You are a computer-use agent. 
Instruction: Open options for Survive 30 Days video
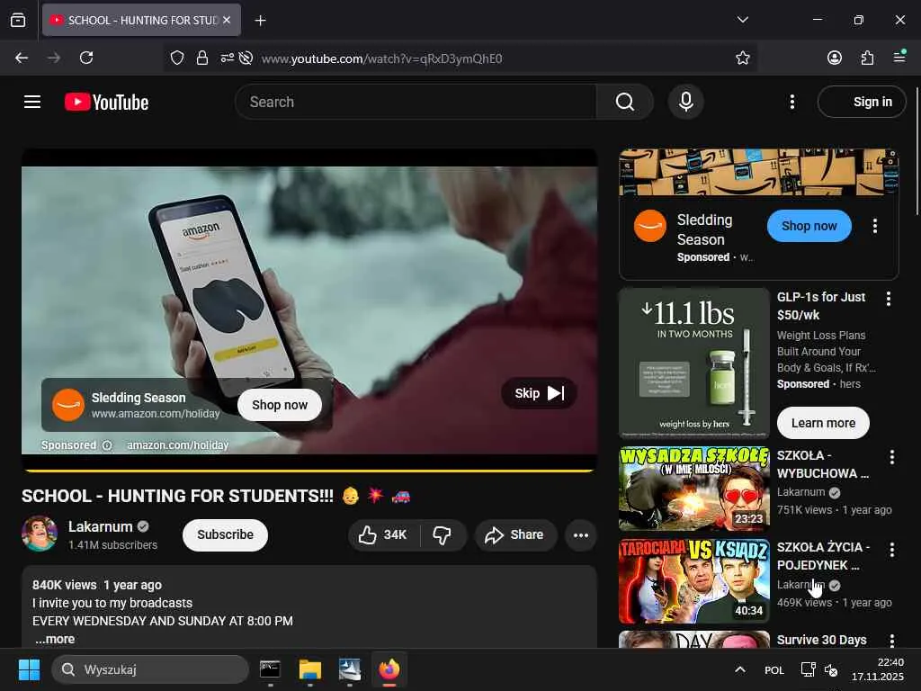pyautogui.click(x=891, y=640)
